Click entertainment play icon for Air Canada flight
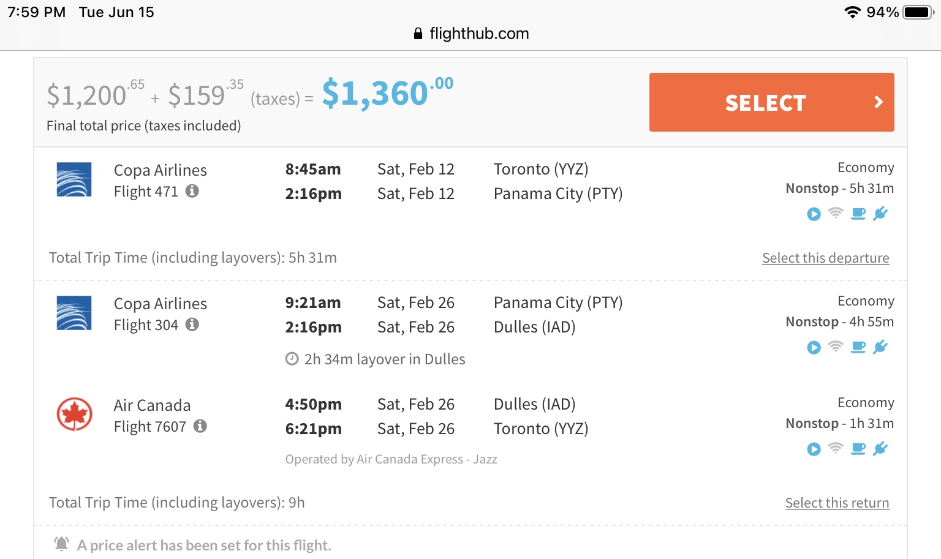941x559 pixels. (x=814, y=449)
